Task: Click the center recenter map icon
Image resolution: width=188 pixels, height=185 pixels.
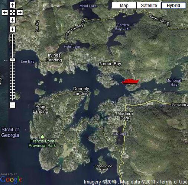Action: 12,13
